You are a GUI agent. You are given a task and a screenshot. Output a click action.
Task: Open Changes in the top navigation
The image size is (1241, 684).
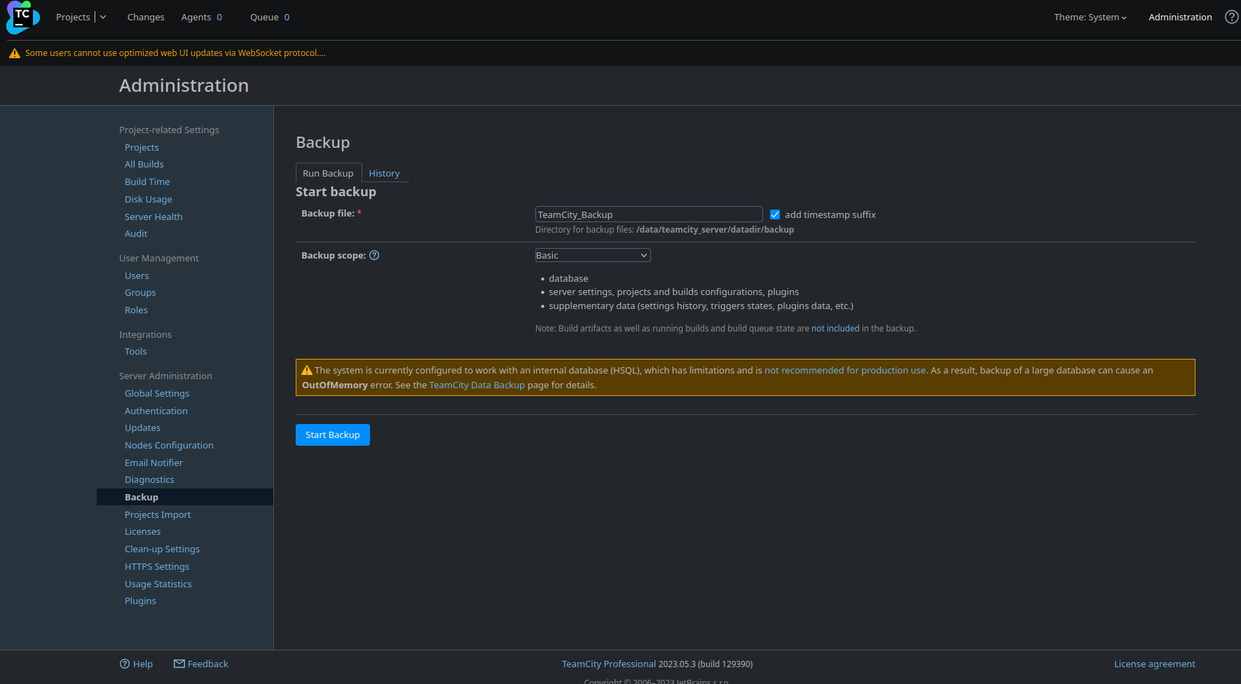point(146,17)
